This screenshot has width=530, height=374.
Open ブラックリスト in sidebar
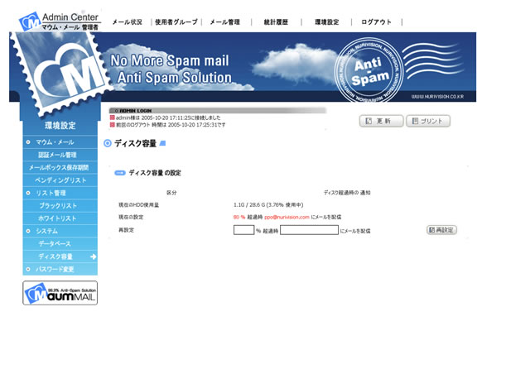[60, 206]
